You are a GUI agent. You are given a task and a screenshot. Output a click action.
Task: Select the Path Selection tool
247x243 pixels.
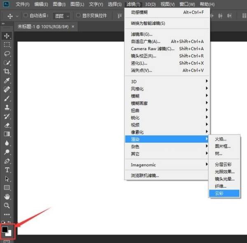click(7, 179)
